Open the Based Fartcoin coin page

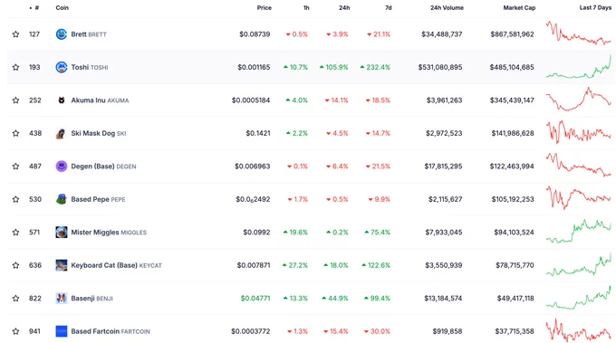(111, 331)
